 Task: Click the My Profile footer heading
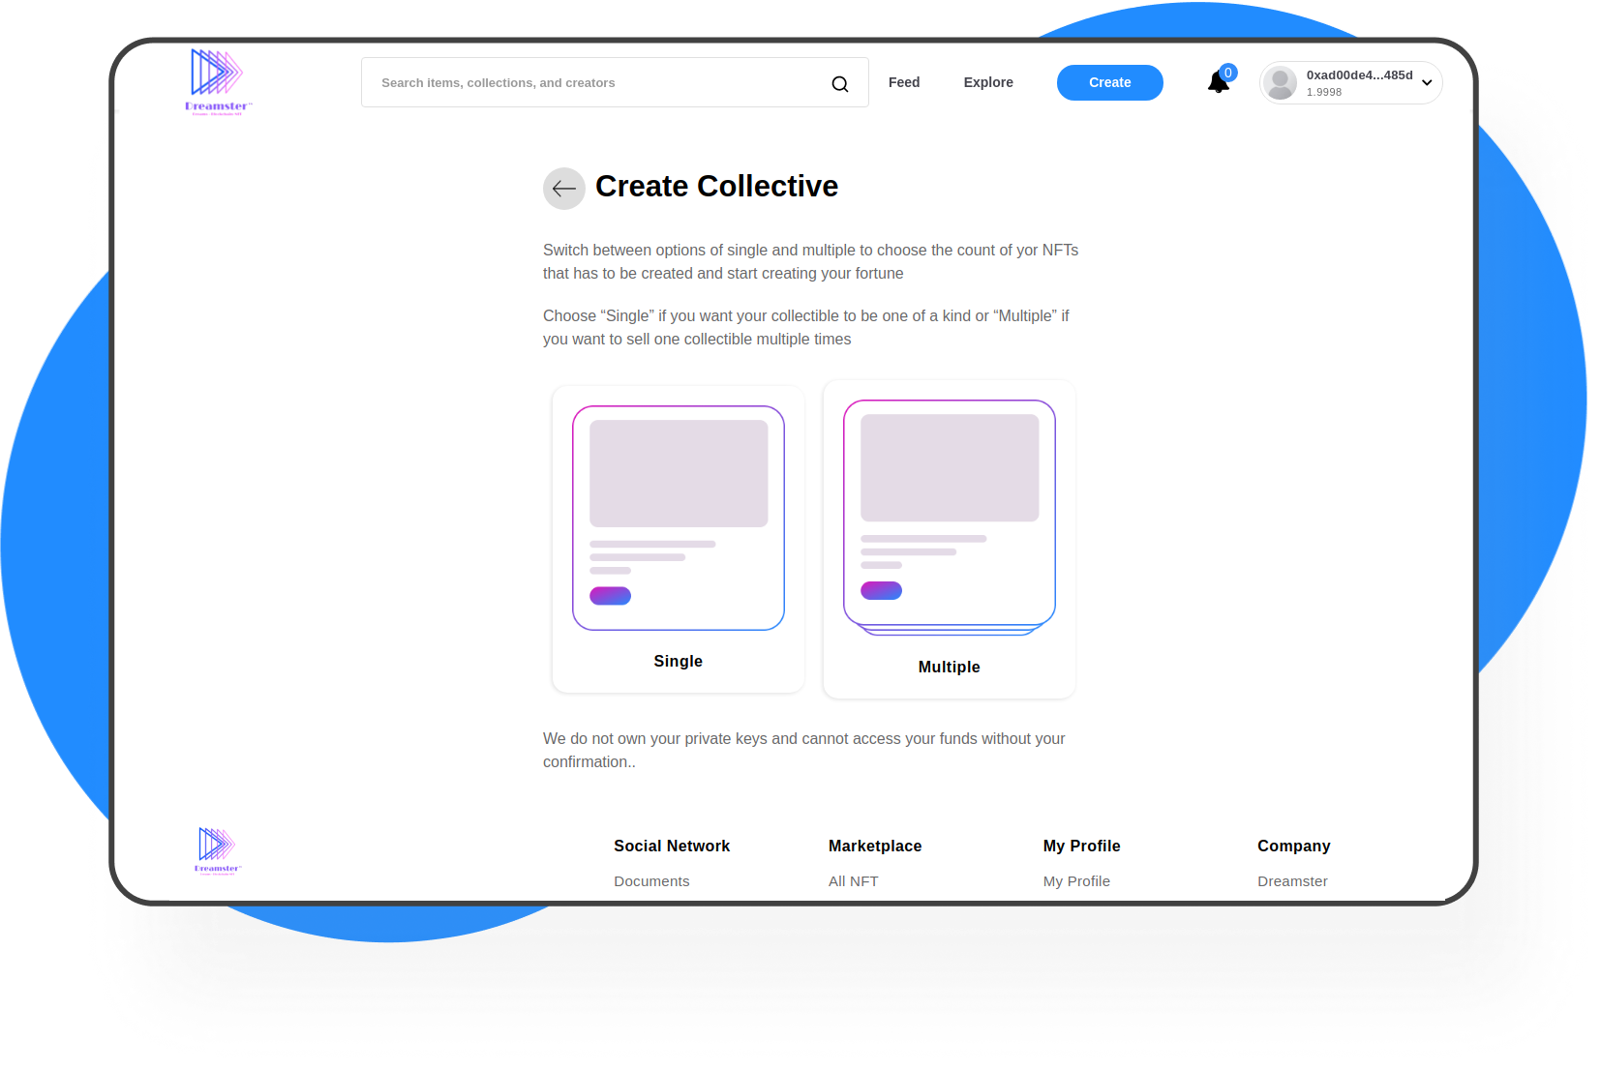coord(1082,846)
